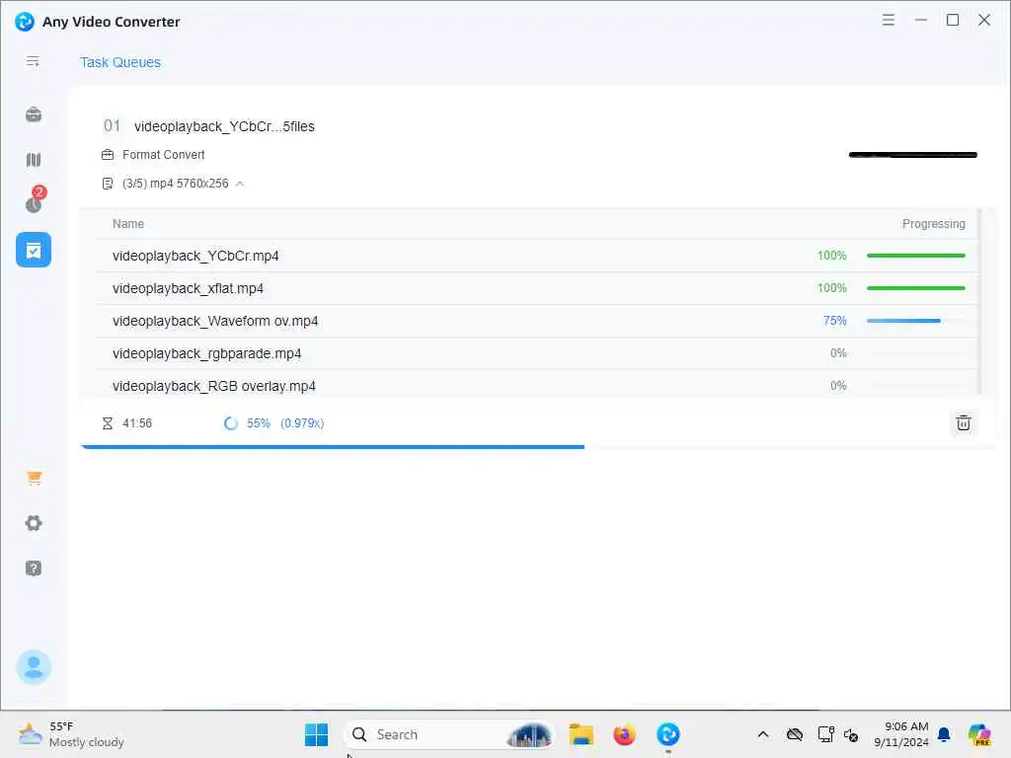This screenshot has width=1011, height=758.
Task: Open the history icon with red badge
Action: point(35,199)
